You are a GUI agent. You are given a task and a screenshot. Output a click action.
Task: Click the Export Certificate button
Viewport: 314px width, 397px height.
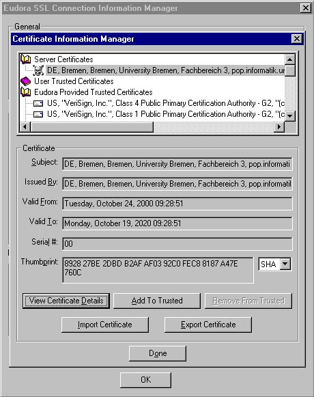coord(208,325)
